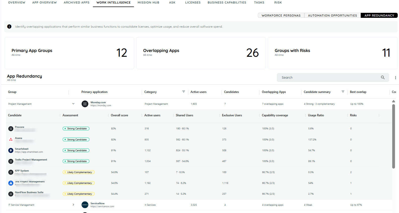Image resolution: width=399 pixels, height=213 pixels.
Task: Click the Exclusive Users column header
Action: [x=232, y=115]
